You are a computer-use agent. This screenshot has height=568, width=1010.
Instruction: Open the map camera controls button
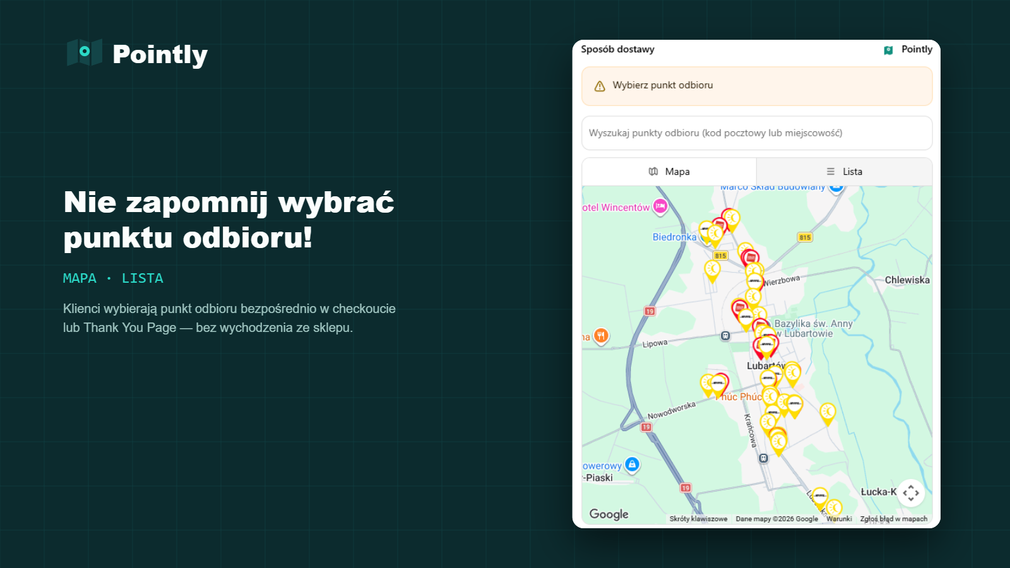(911, 493)
